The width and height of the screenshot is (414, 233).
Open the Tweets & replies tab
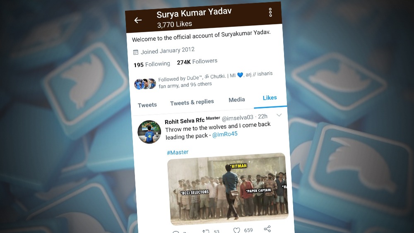tap(192, 102)
